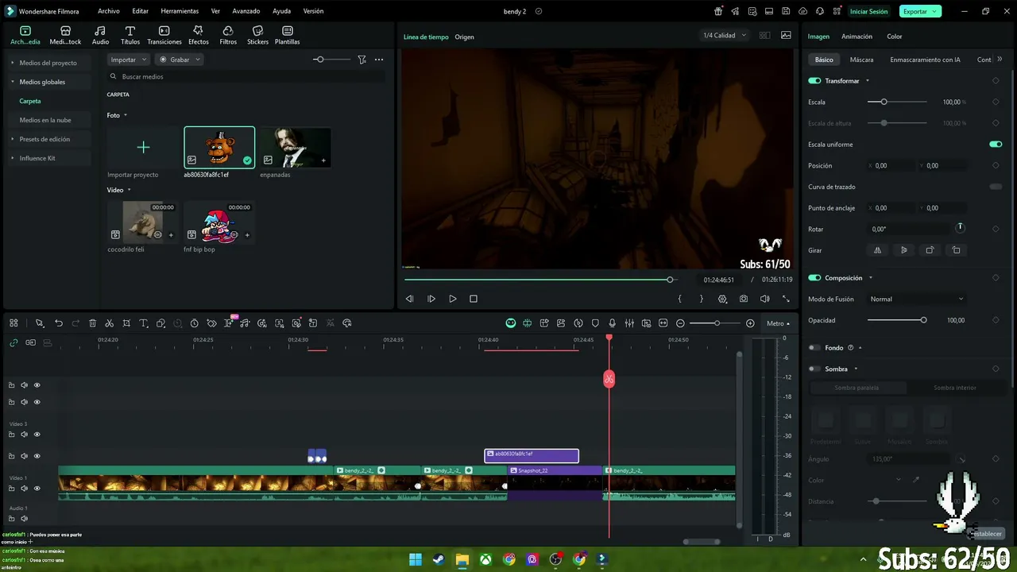The height and width of the screenshot is (572, 1017).
Task: Click the undo arrow in timeline toolbar
Action: 59,323
